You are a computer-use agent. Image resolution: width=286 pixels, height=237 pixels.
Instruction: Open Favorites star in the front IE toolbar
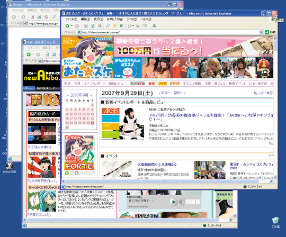pos(114,26)
